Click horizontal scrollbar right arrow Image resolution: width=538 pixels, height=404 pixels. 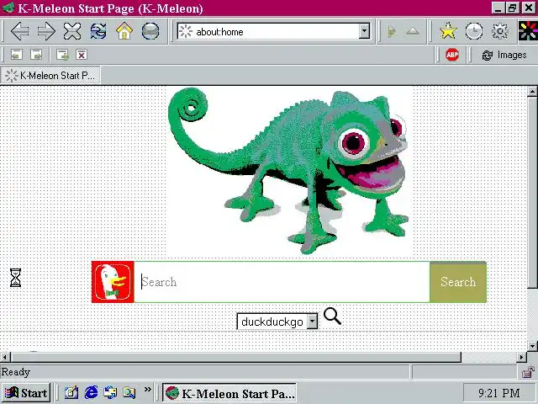click(x=521, y=357)
